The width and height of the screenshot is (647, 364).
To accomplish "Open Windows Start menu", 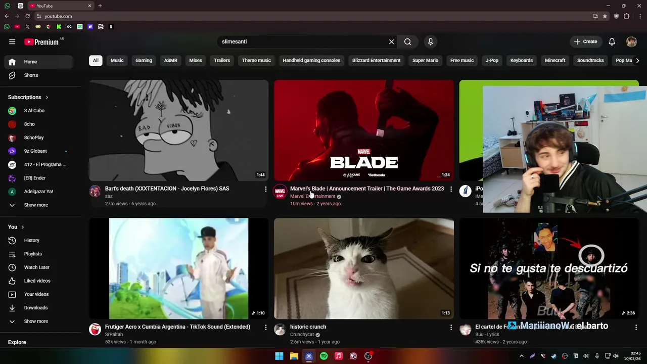I will (279, 356).
